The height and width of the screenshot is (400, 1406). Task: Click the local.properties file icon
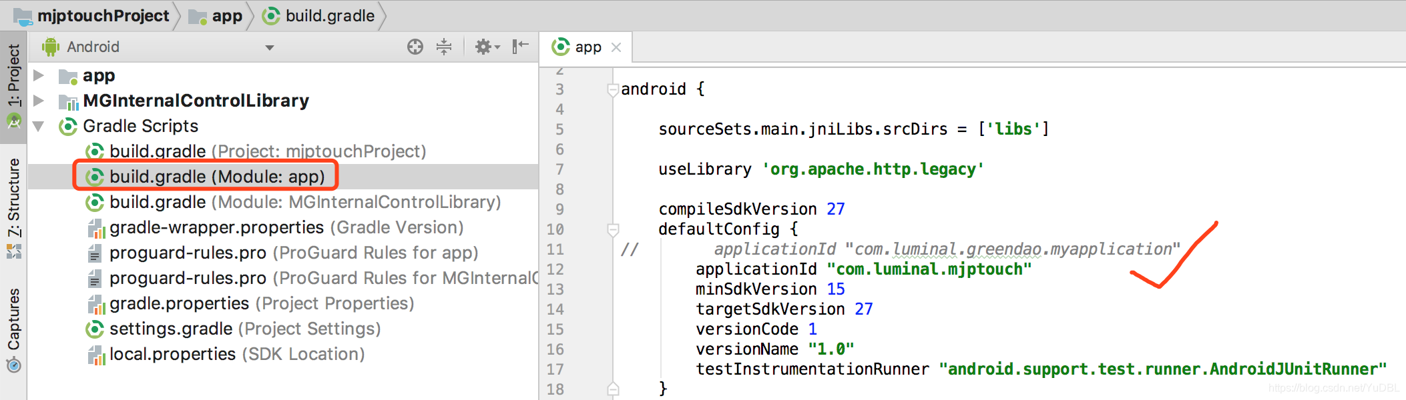coord(96,355)
